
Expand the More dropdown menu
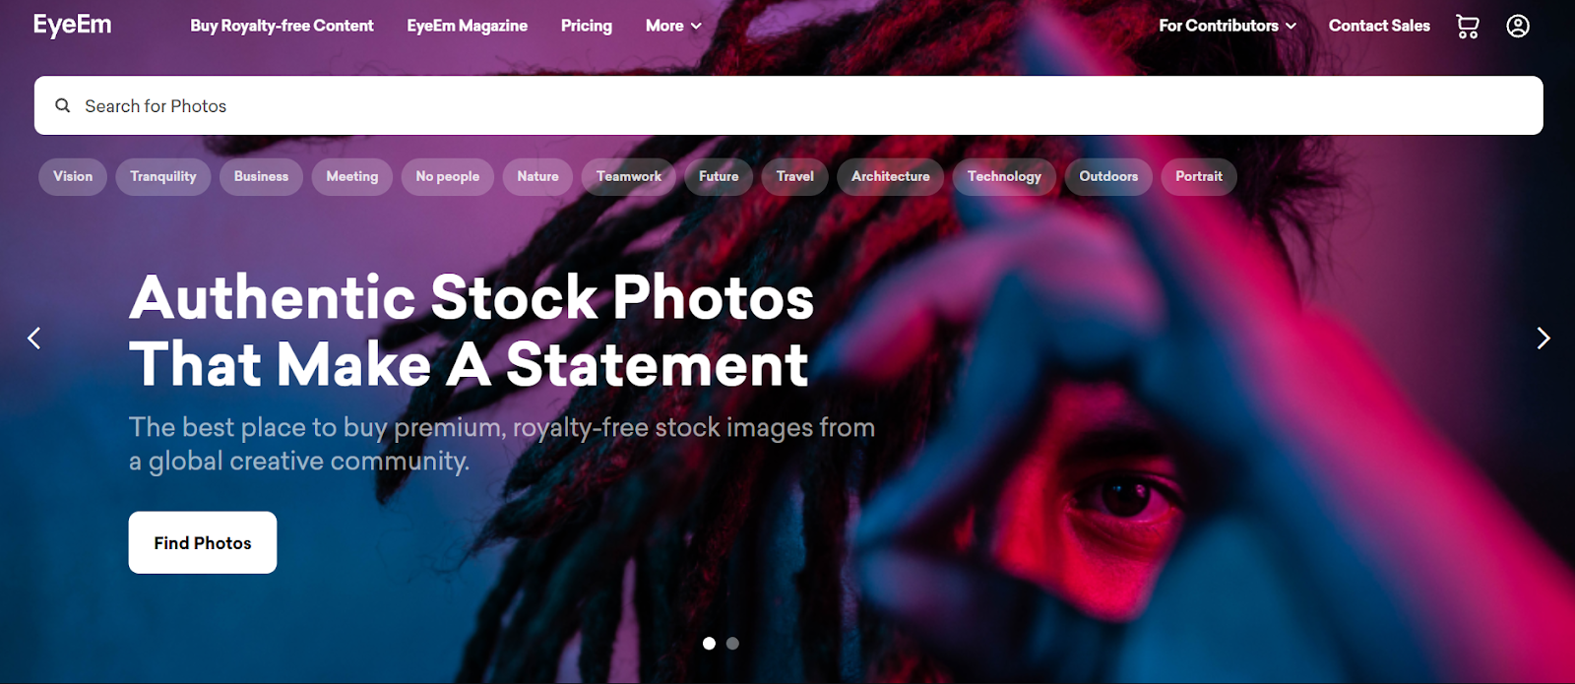coord(673,26)
